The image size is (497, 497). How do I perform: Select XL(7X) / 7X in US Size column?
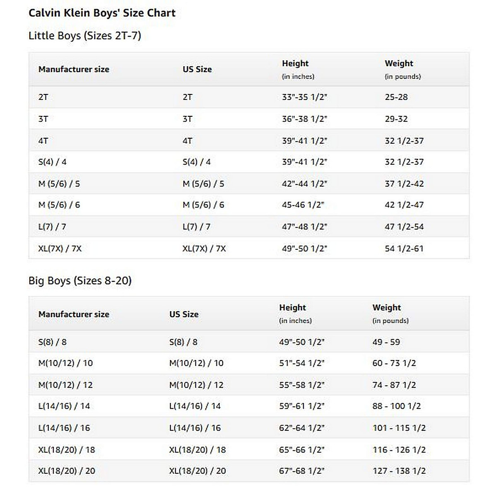[x=204, y=249]
